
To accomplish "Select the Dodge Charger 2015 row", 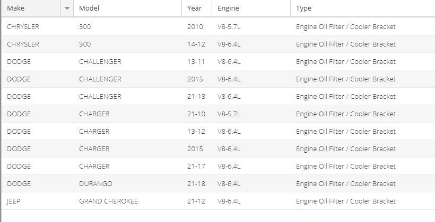I will [x=219, y=149].
